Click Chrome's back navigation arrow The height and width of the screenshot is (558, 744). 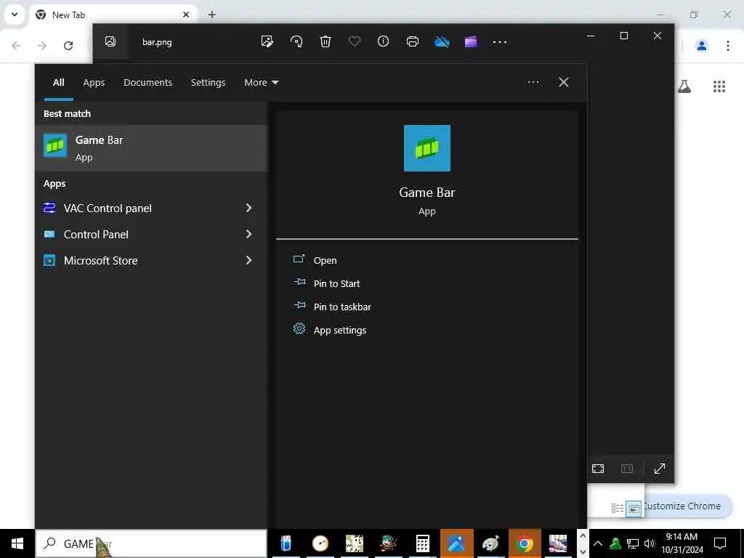[16, 46]
